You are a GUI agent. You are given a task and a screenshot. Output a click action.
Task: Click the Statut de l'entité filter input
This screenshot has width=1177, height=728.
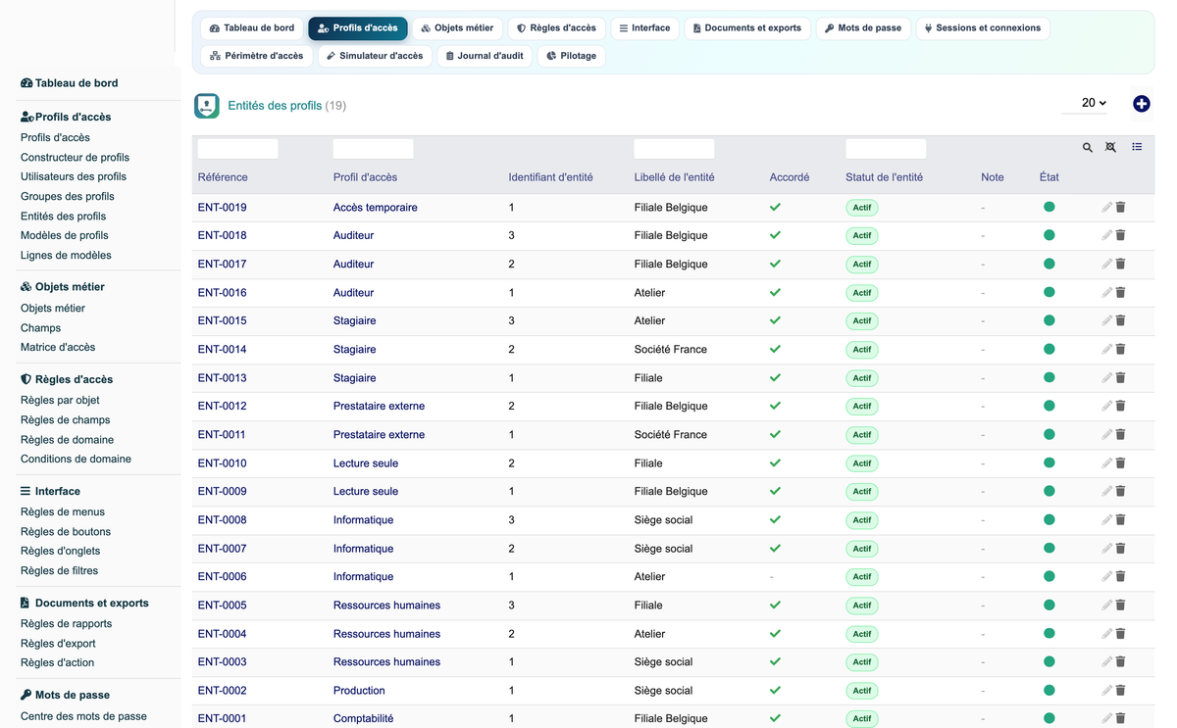886,149
